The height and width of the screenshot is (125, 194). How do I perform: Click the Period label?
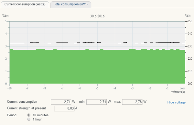[x=12, y=115]
